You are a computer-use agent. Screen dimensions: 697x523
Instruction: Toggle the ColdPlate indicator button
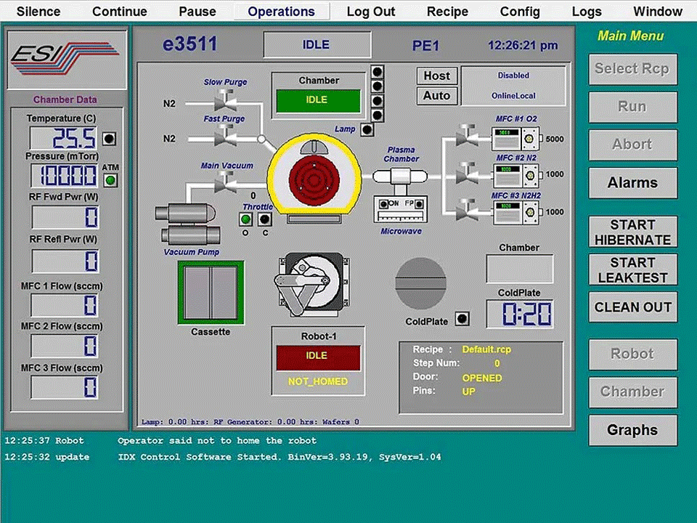click(x=461, y=319)
